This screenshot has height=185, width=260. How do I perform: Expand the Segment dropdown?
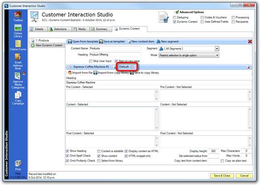pyautogui.click(x=217, y=49)
